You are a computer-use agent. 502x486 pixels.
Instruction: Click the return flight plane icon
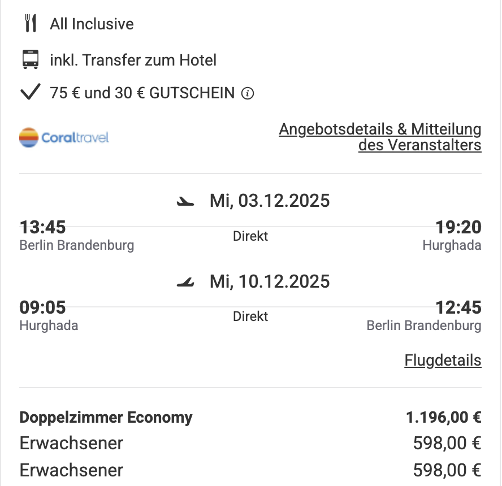point(185,282)
